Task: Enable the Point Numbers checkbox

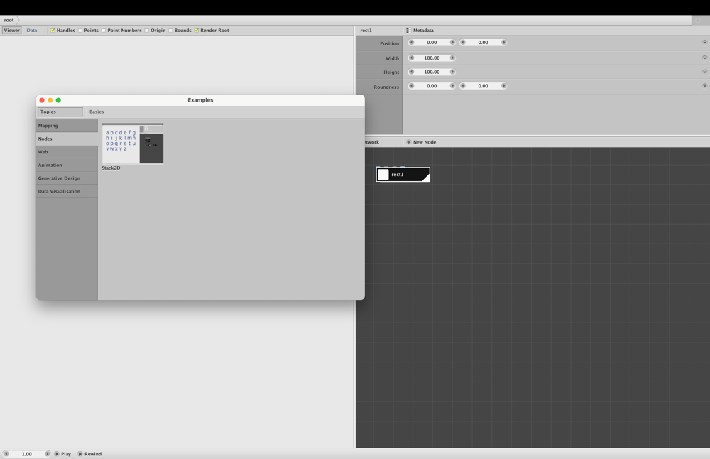Action: [x=104, y=31]
